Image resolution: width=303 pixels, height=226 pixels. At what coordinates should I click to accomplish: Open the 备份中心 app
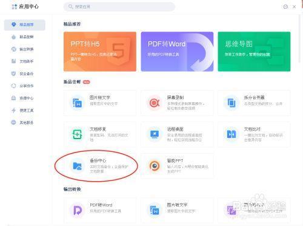(x=100, y=166)
